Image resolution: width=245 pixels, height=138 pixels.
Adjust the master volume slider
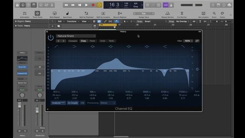(194, 5)
